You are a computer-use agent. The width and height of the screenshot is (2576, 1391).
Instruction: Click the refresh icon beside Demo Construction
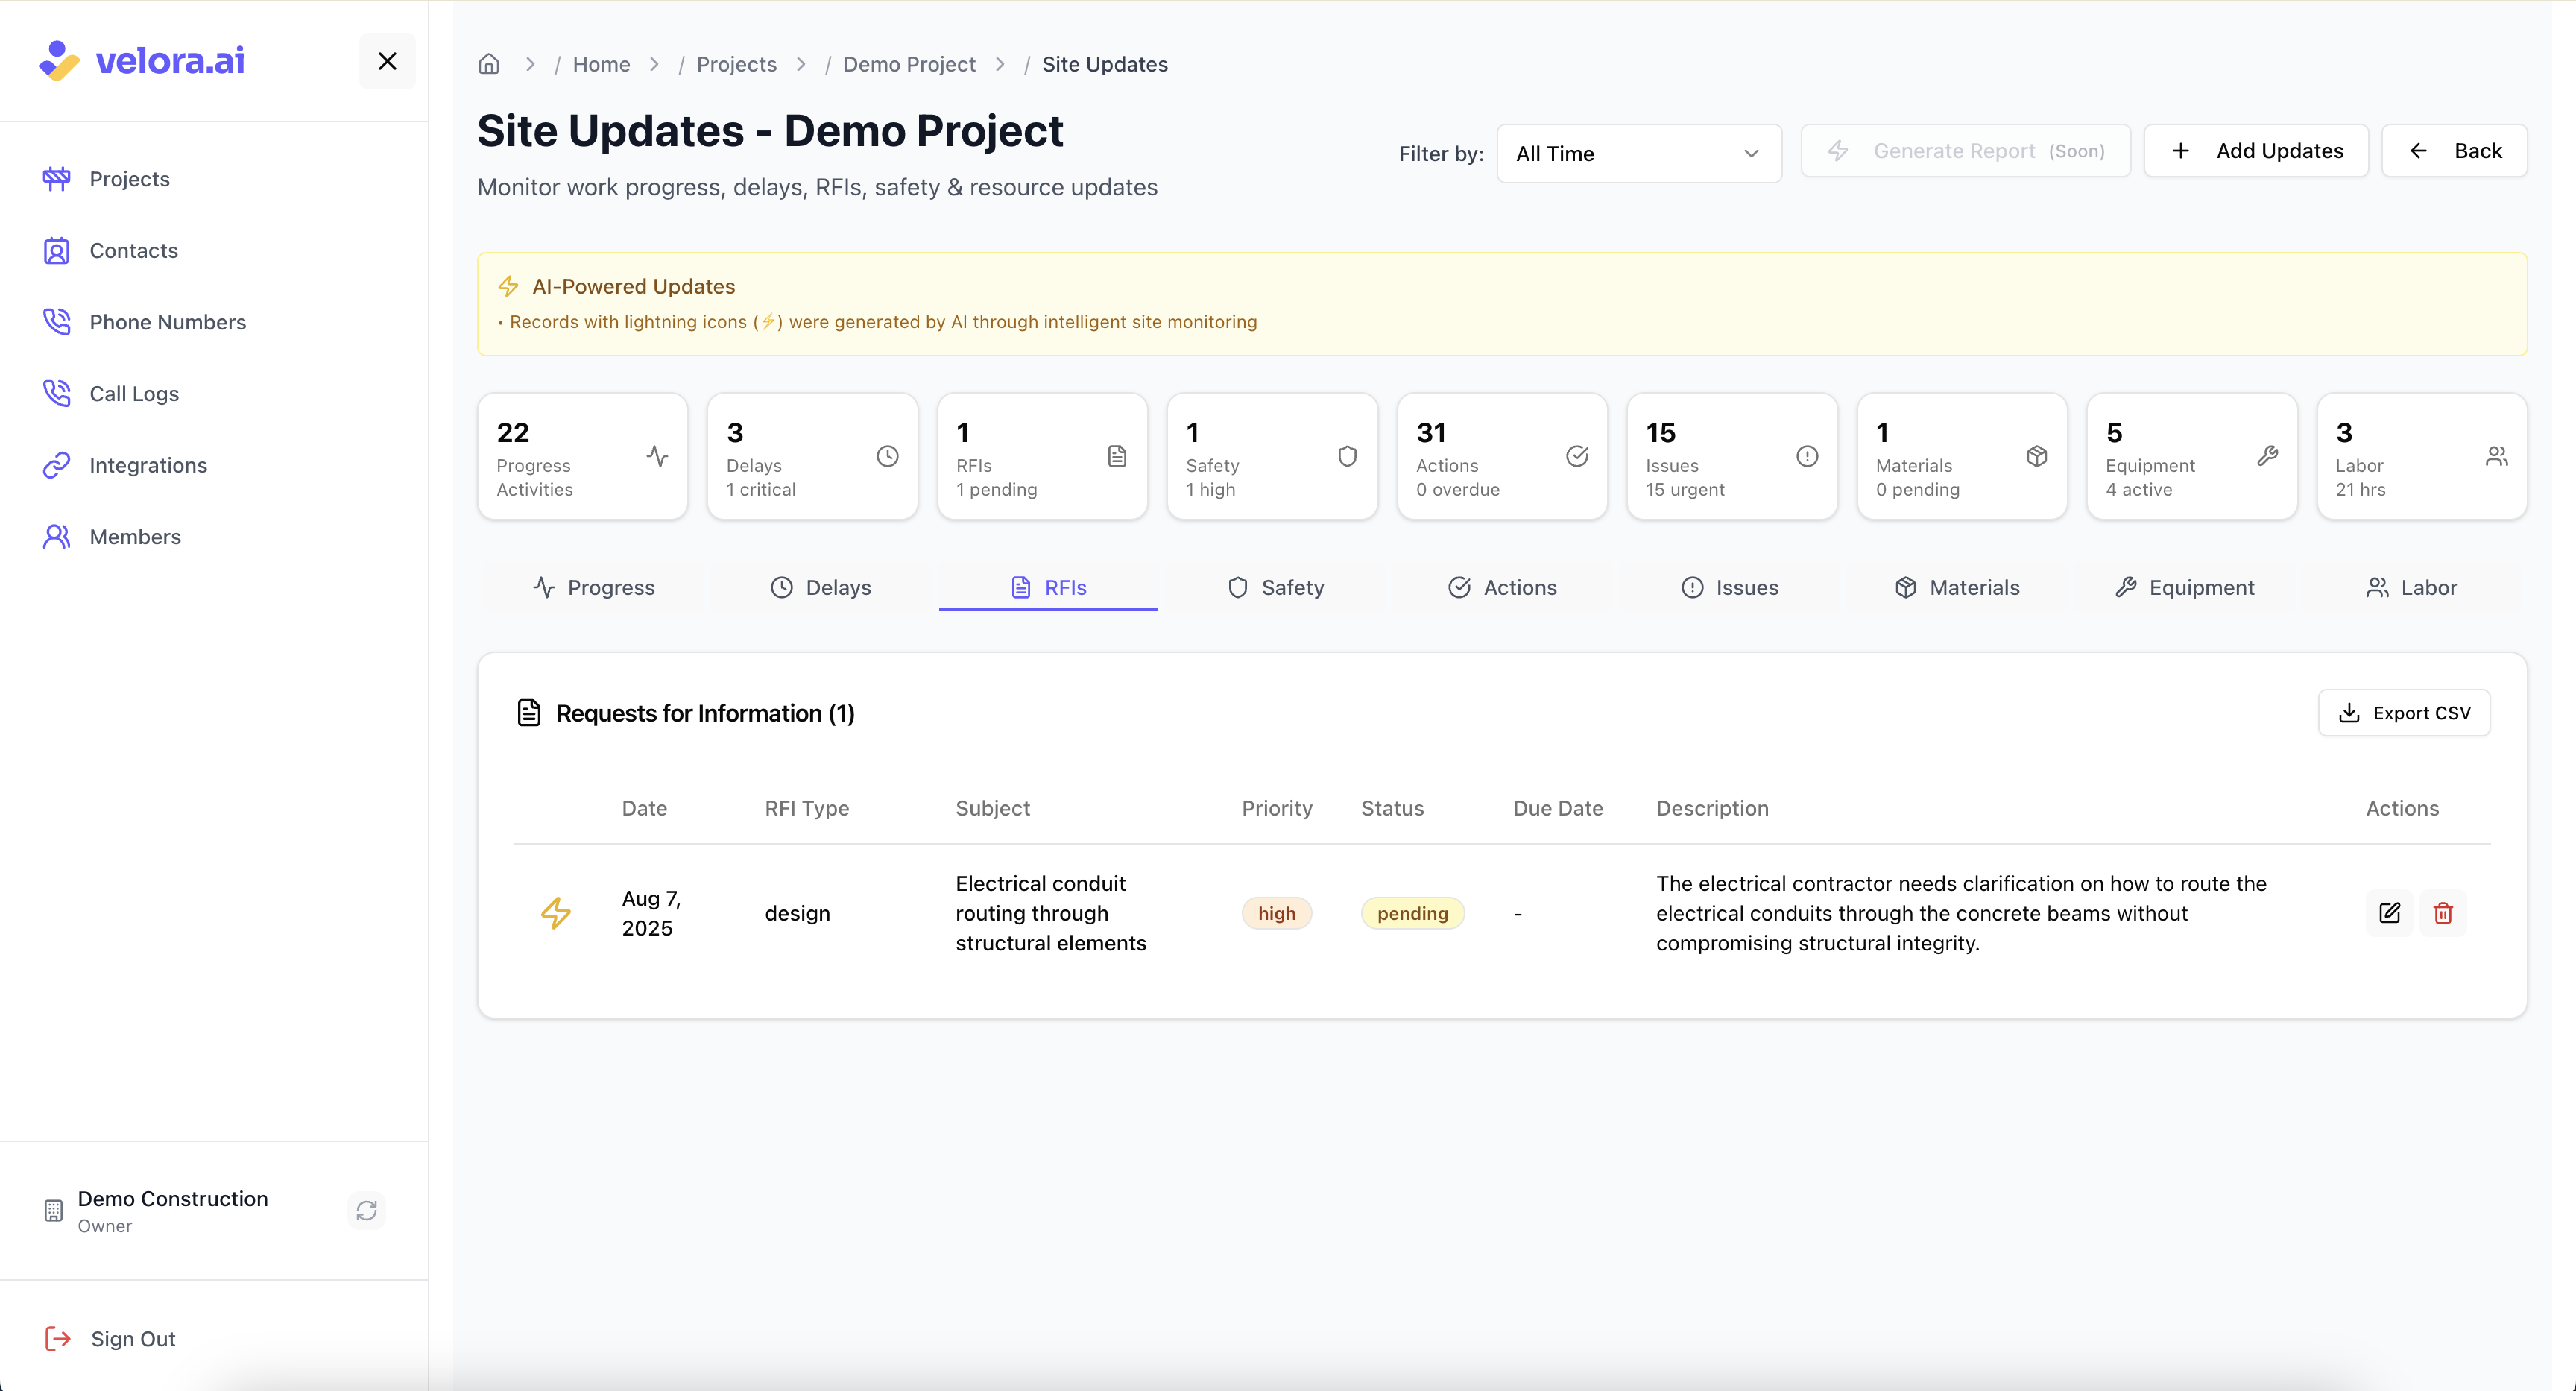click(367, 1210)
